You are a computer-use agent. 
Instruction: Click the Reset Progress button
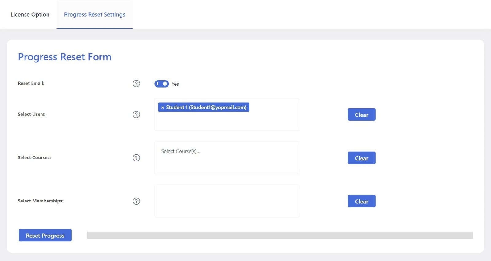pos(45,235)
